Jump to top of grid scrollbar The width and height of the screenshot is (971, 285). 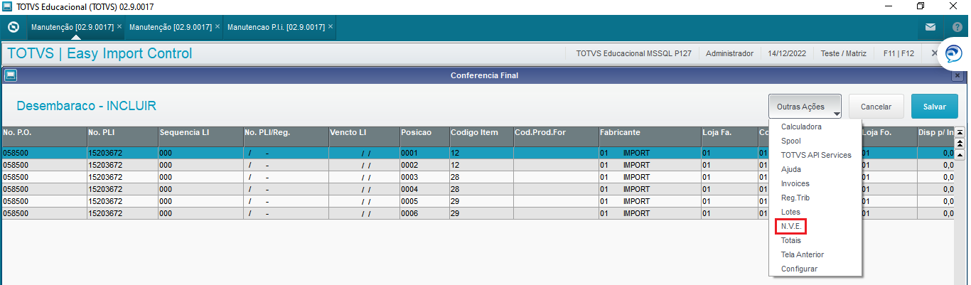point(960,132)
